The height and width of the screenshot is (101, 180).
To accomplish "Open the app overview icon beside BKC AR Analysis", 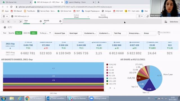I will click(x=12, y=16).
